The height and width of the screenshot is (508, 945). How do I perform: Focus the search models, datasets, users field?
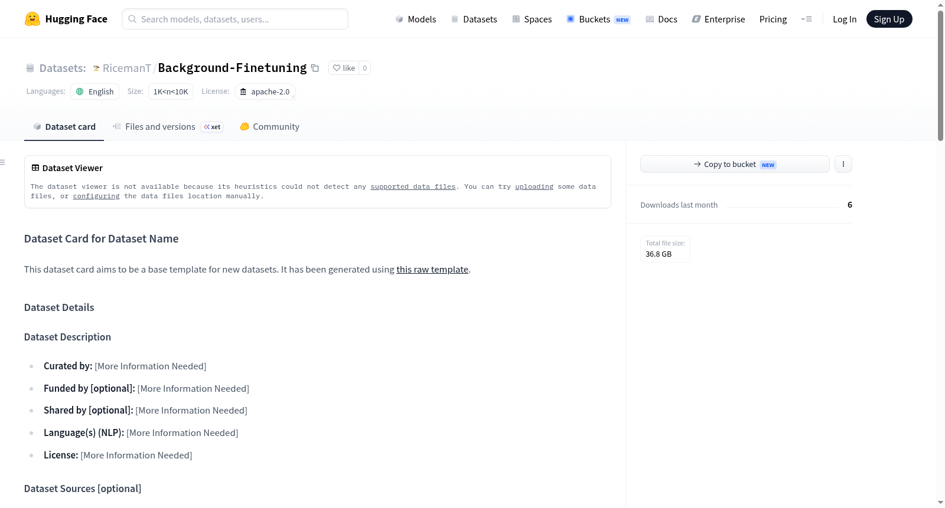(235, 19)
